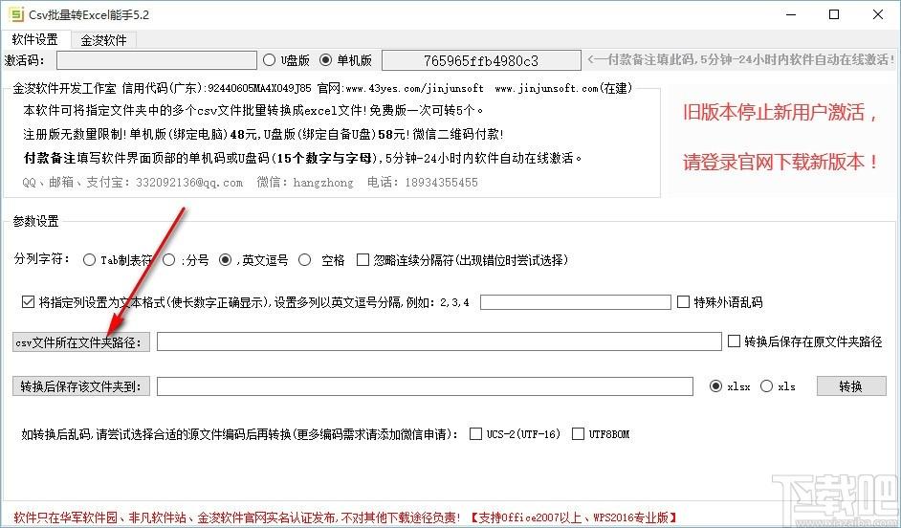Select the U盘版 radio button
Screen dimensions: 901x528
tap(269, 59)
